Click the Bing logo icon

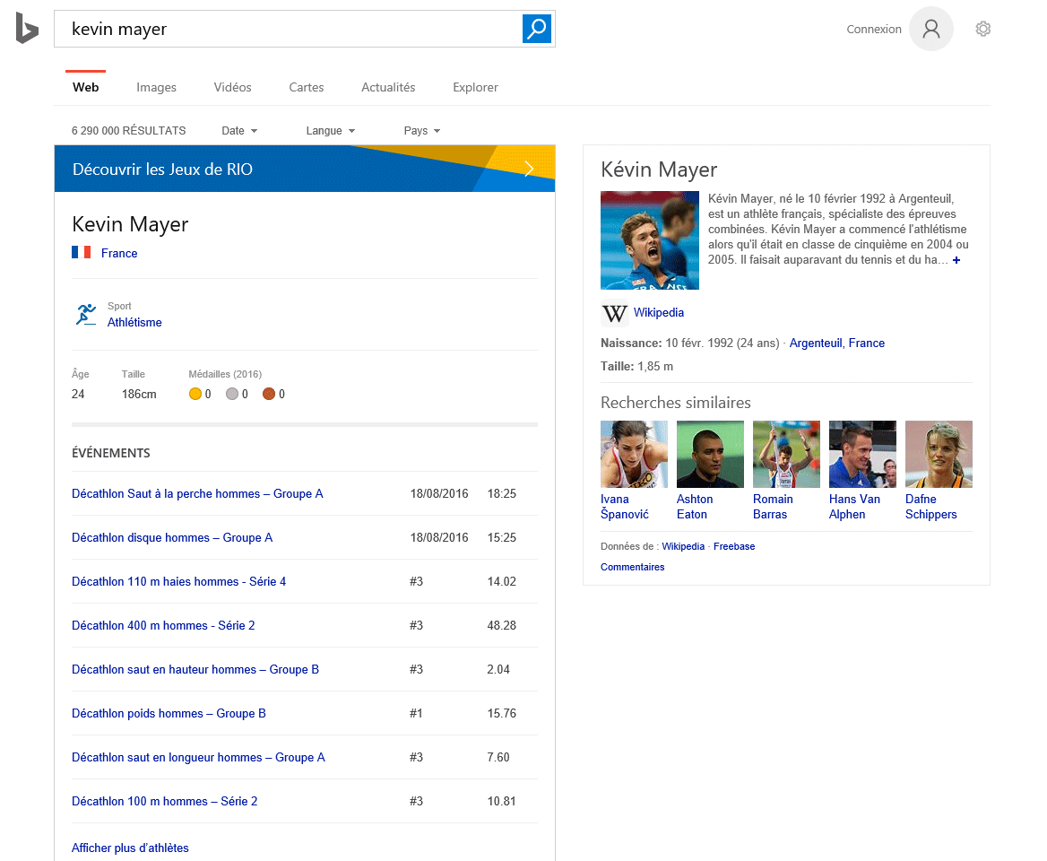[27, 28]
